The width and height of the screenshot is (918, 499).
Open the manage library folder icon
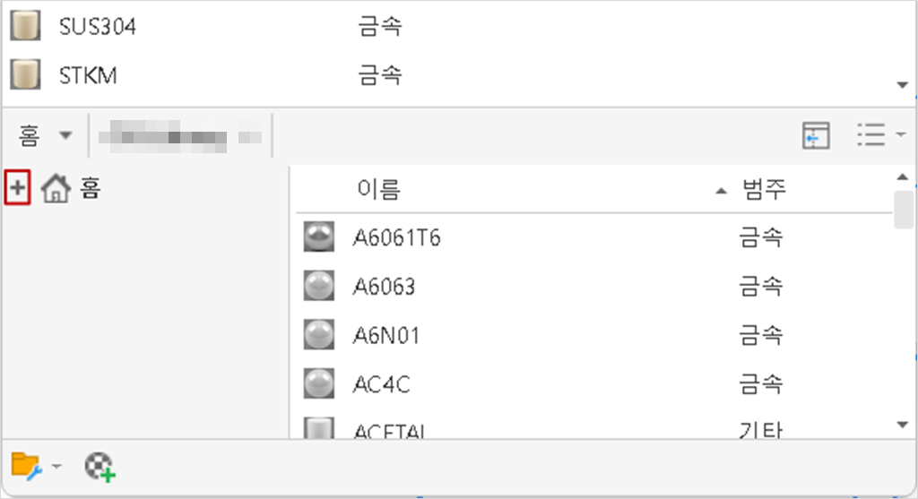(26, 466)
